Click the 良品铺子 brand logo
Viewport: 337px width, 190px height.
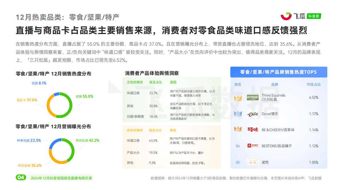(x=253, y=146)
